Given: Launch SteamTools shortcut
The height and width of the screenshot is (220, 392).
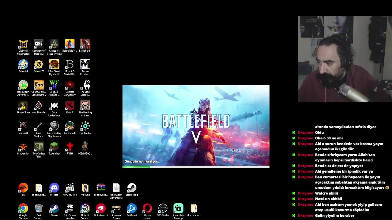Looking at the screenshot, I should click(132, 189).
